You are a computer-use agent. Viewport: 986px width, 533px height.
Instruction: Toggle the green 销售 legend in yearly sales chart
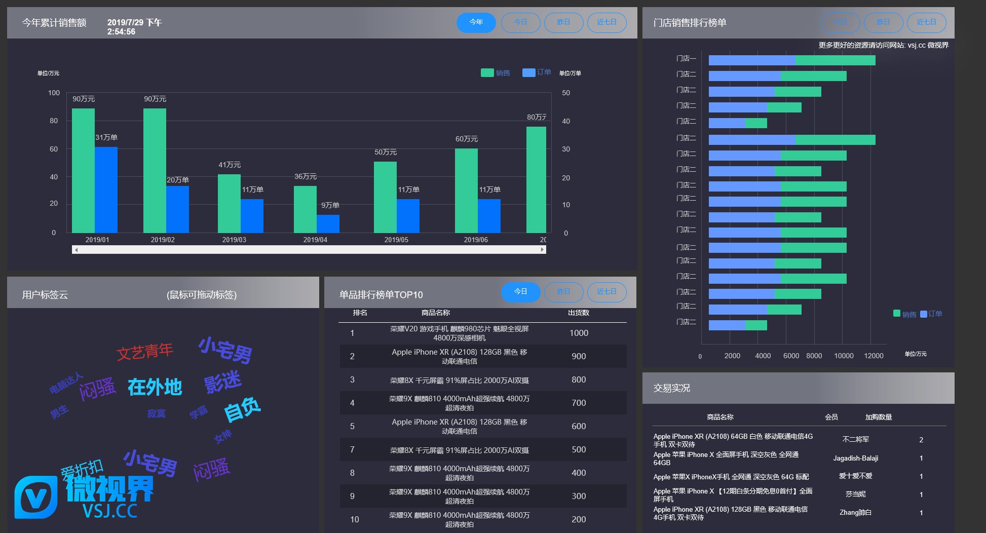495,73
